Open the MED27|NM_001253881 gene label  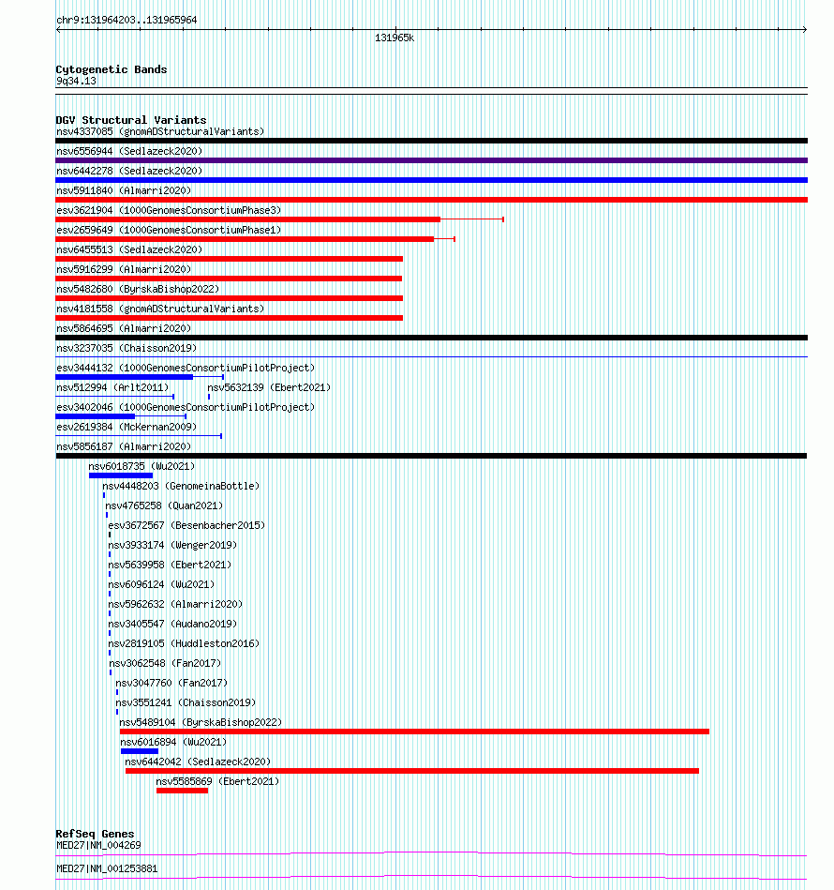click(107, 869)
